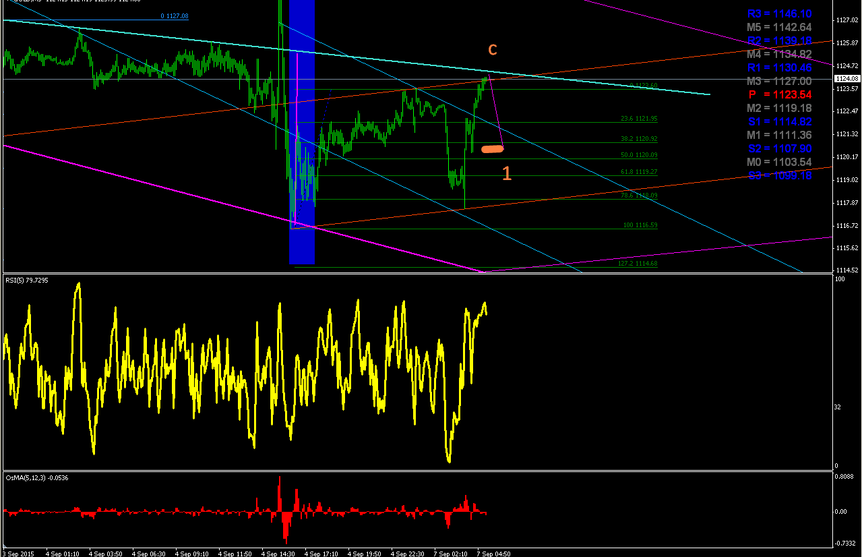
Task: Click the S2 = 1107.90 support label
Action: 779,148
